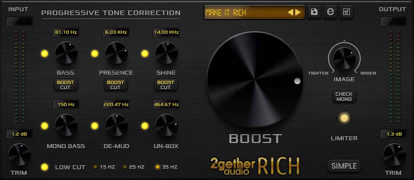Click the 'IMAGE' label
This screenshot has width=414, height=180.
tap(344, 79)
